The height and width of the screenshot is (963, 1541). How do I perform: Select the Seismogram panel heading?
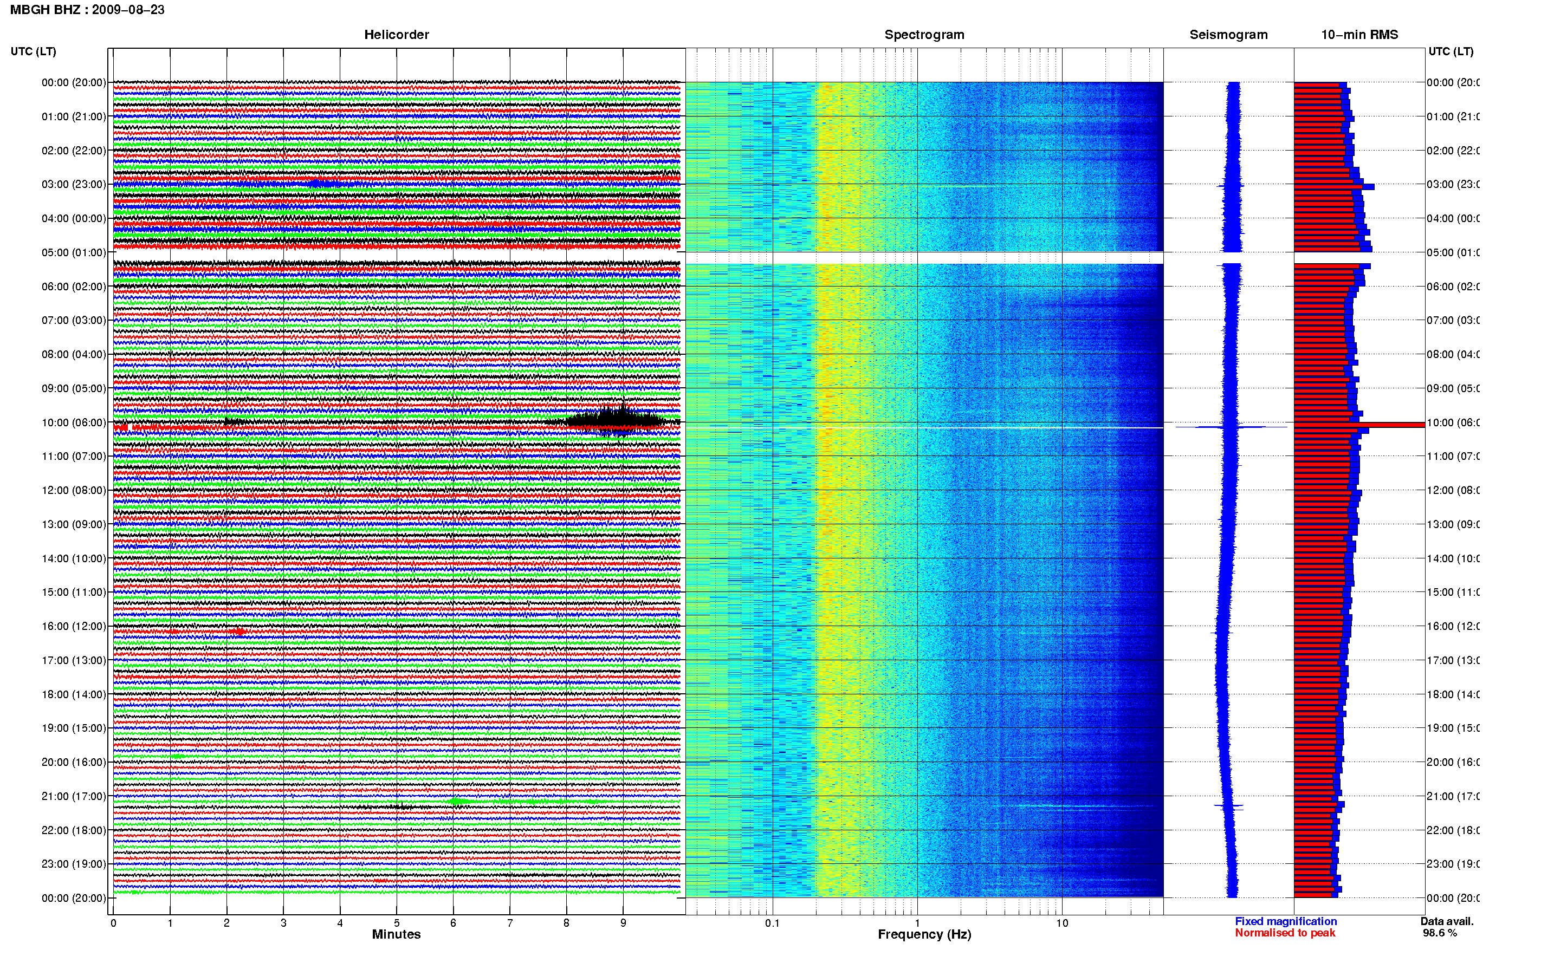click(x=1228, y=35)
